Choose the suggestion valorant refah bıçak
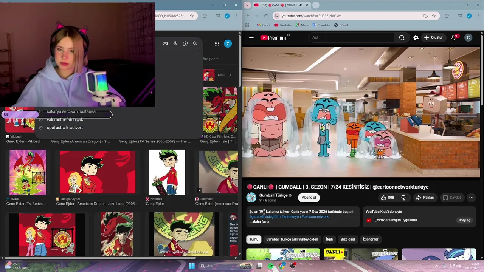484x272 pixels. 65,120
